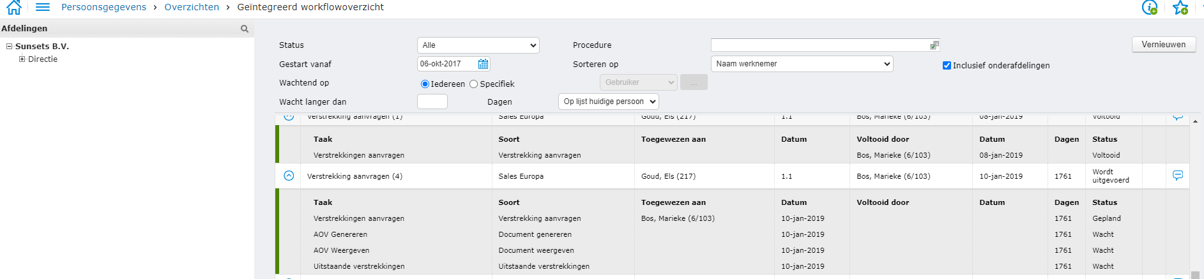The image size is (1204, 279).
Task: Open calendar picker for Gestart vanaf
Action: [484, 64]
